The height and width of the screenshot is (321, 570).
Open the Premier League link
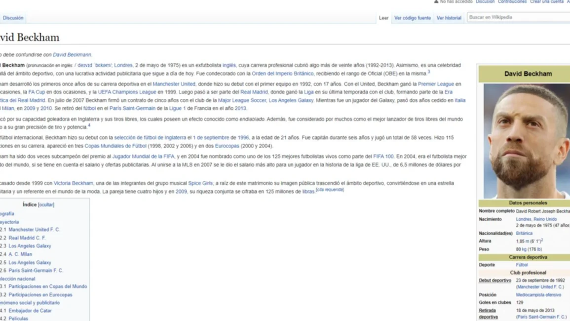pyautogui.click(x=436, y=84)
